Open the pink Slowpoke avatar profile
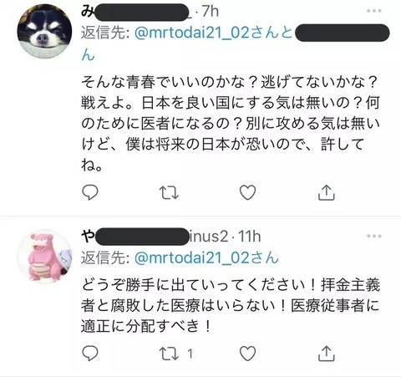Image resolution: width=401 pixels, height=377 pixels. (x=44, y=257)
